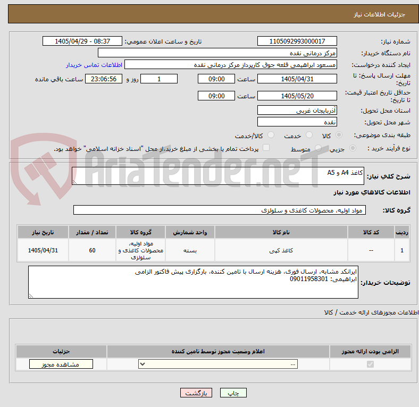Click the response deadline time 09:00 field
The height and width of the screenshot is (407, 419).
[216, 79]
